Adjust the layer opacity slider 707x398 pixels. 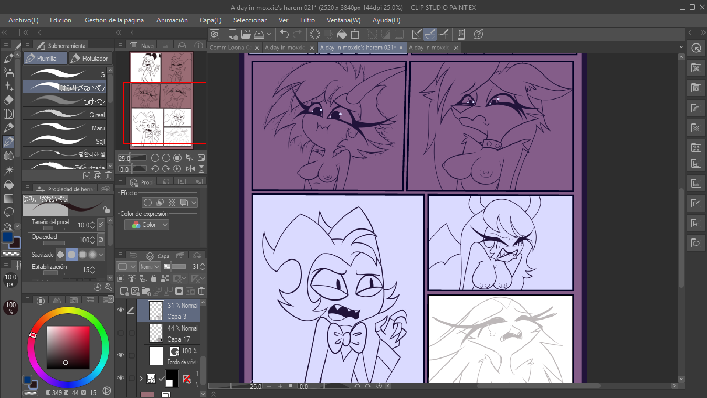pyautogui.click(x=175, y=266)
